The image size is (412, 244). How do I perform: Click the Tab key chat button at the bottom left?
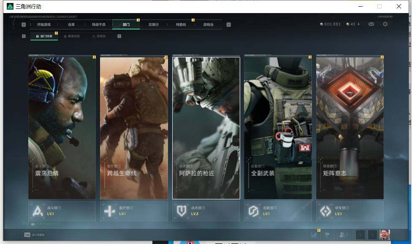[x=35, y=235]
